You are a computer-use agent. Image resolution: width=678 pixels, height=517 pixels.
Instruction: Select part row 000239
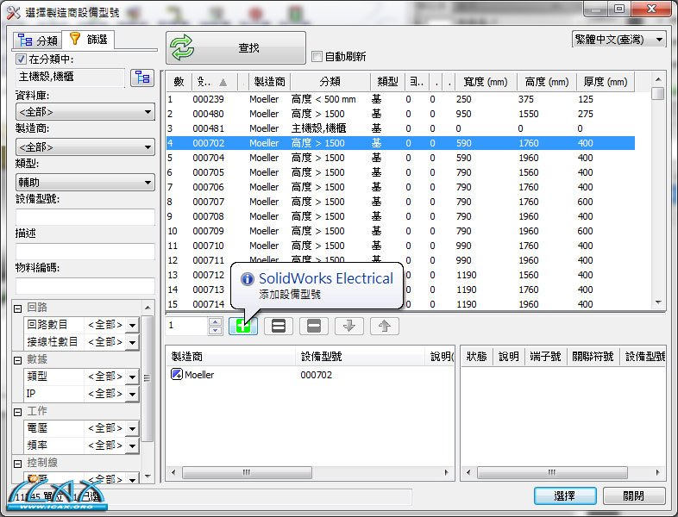pyautogui.click(x=400, y=99)
